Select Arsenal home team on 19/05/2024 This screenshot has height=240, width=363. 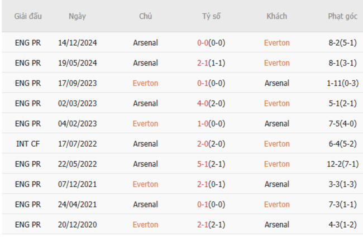(x=145, y=63)
